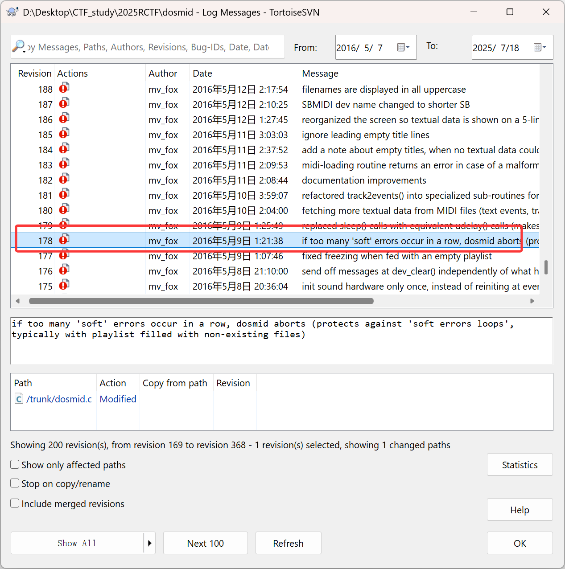Select revision 187 'SBMIDI dev name changed' row
This screenshot has width=565, height=569.
point(275,105)
